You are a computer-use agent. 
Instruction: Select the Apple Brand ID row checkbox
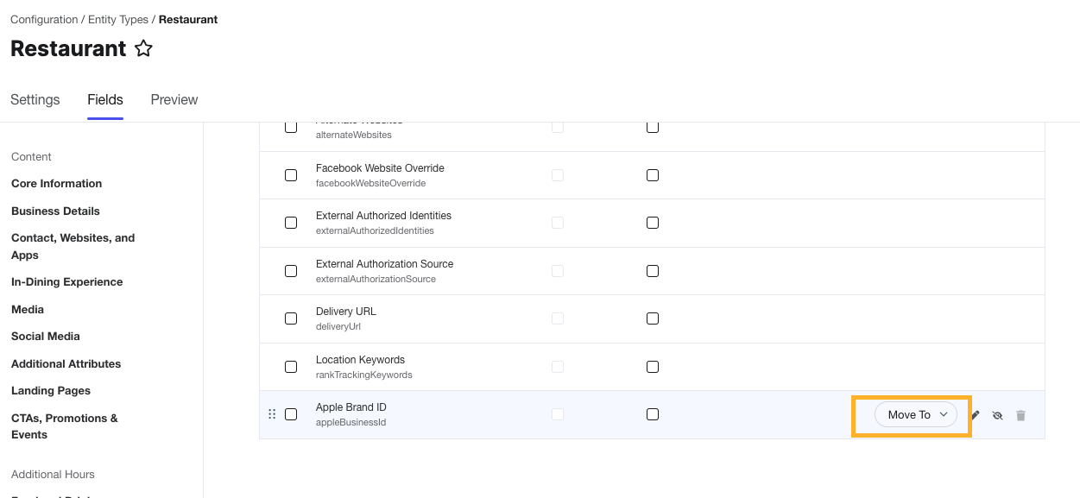tap(291, 414)
